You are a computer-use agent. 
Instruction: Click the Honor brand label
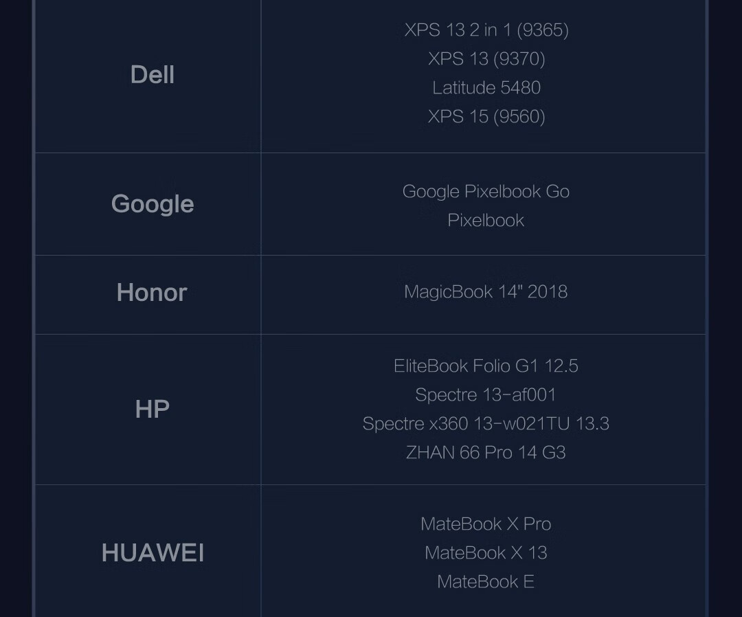coord(152,293)
